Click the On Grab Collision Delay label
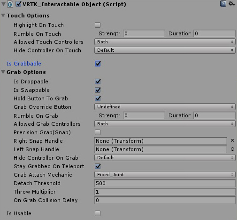 coord(46,200)
